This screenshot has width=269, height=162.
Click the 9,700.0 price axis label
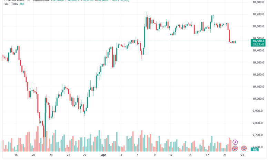click(258, 135)
